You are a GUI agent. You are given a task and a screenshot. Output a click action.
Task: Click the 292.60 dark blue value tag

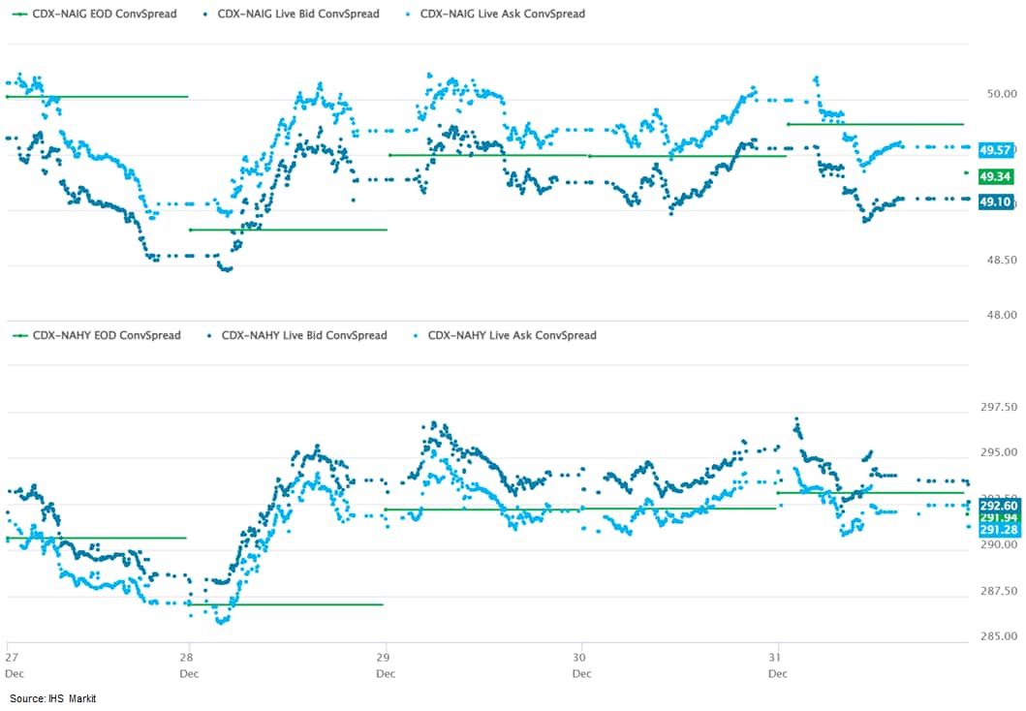click(999, 506)
